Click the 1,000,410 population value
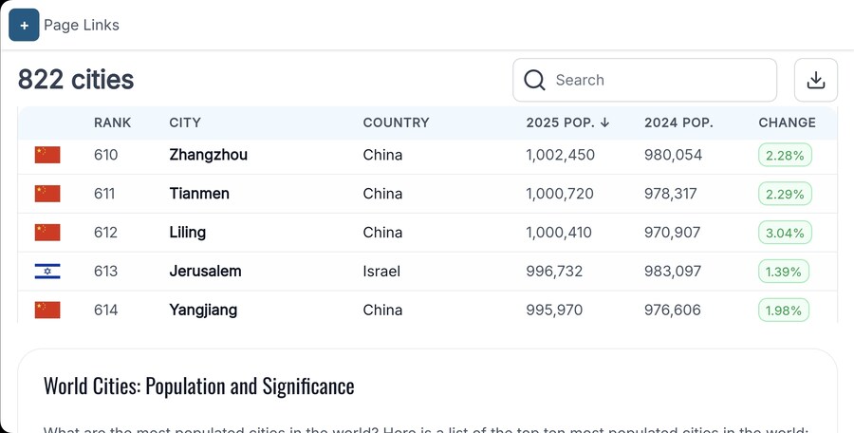The height and width of the screenshot is (433, 854). (559, 233)
